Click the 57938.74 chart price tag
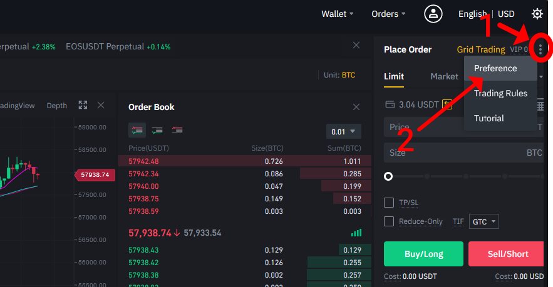 (x=95, y=175)
